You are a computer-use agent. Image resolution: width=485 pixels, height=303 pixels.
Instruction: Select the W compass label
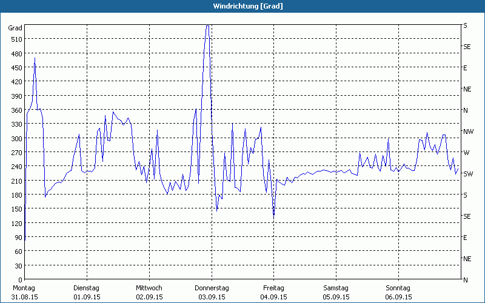tap(466, 153)
